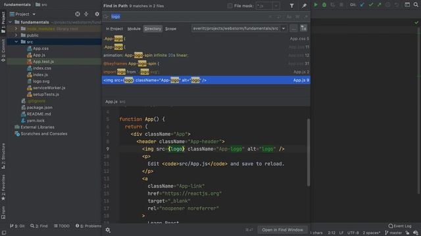
Task: Click the LF line separator in status bar
Action: coord(341,233)
